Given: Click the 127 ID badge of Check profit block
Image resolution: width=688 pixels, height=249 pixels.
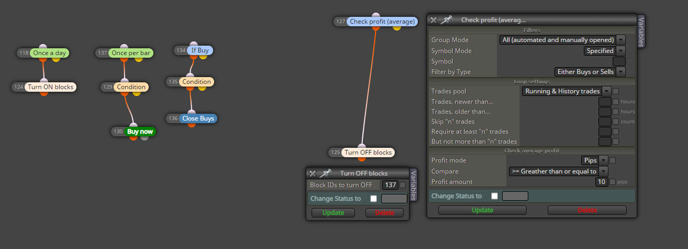Looking at the screenshot, I should click(x=340, y=22).
